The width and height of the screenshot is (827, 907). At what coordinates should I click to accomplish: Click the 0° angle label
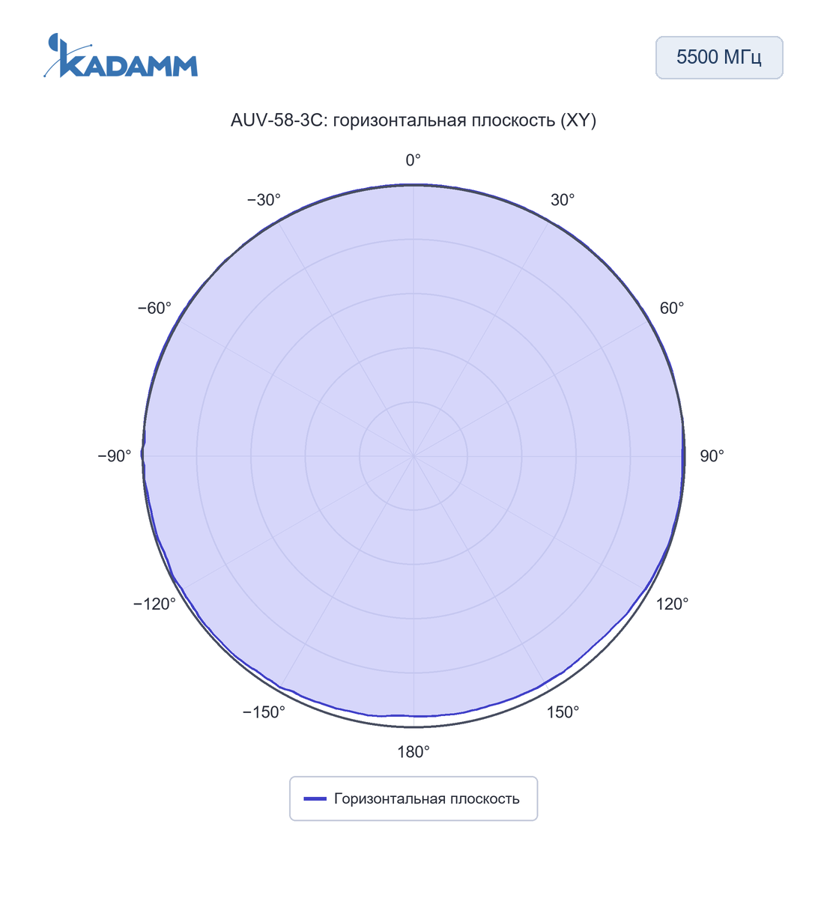(413, 160)
